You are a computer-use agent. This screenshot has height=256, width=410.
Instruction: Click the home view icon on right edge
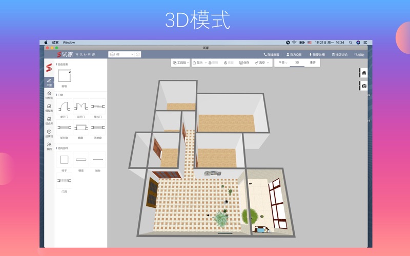click(364, 73)
